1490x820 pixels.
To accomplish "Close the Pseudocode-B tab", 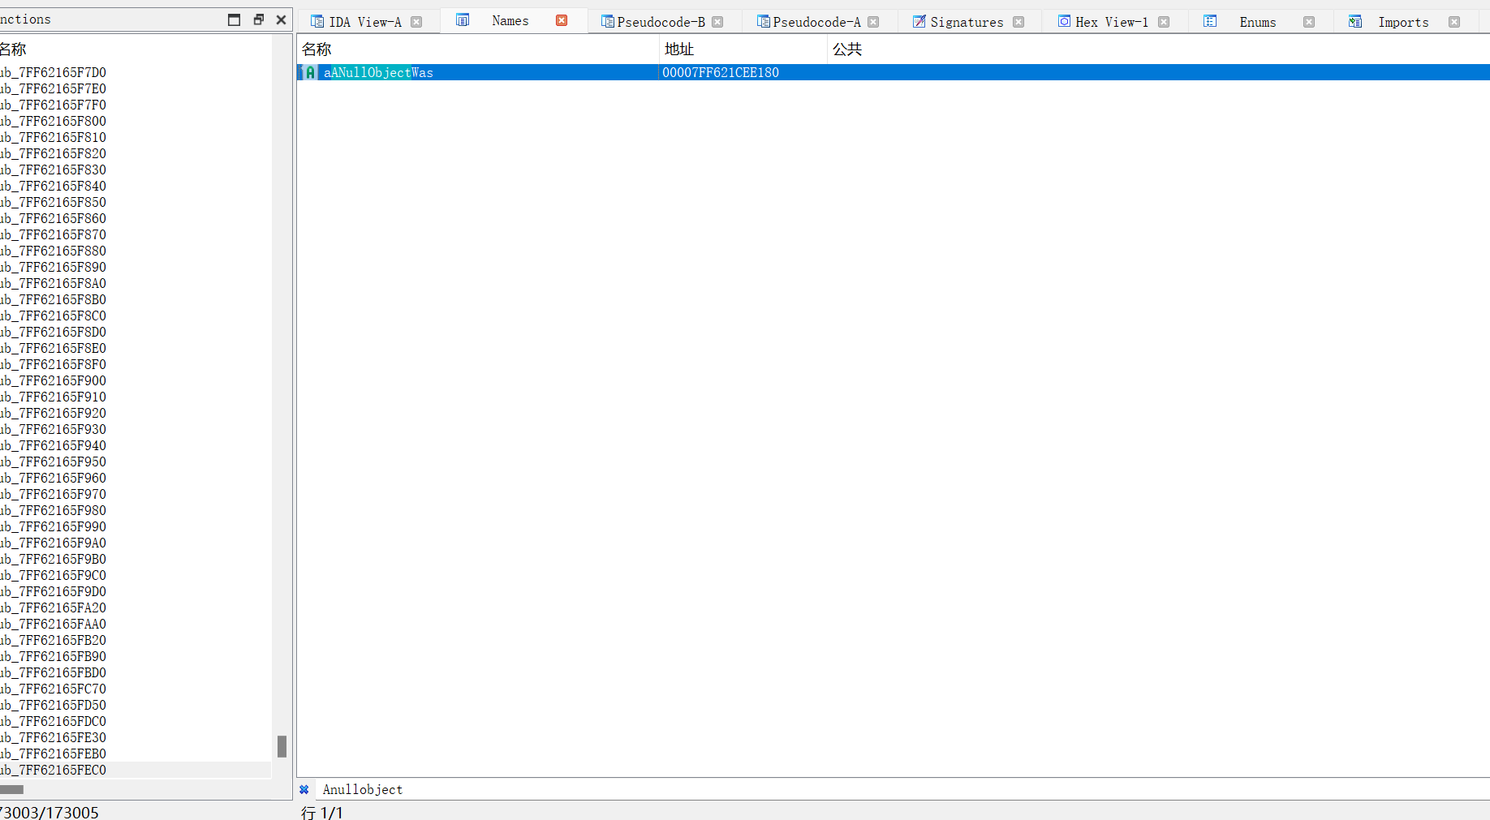I will point(717,22).
